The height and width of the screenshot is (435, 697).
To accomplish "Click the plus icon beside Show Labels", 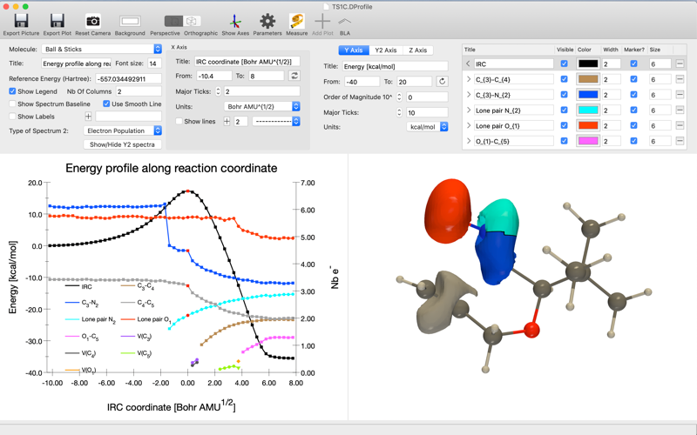I will tap(88, 117).
